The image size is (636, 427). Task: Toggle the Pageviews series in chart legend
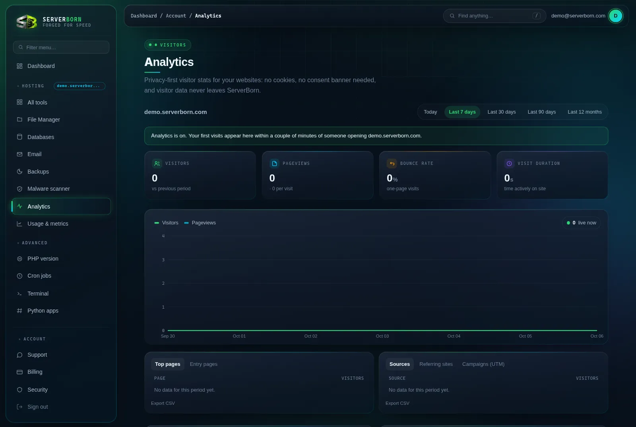point(200,223)
